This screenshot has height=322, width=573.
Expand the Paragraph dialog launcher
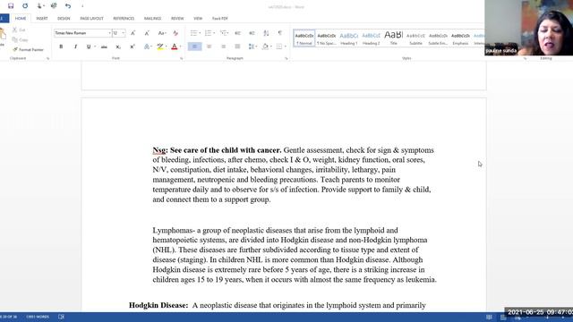[x=286, y=58]
